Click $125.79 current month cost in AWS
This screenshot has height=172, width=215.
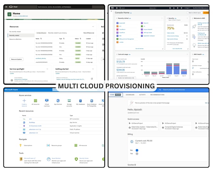[121, 61]
